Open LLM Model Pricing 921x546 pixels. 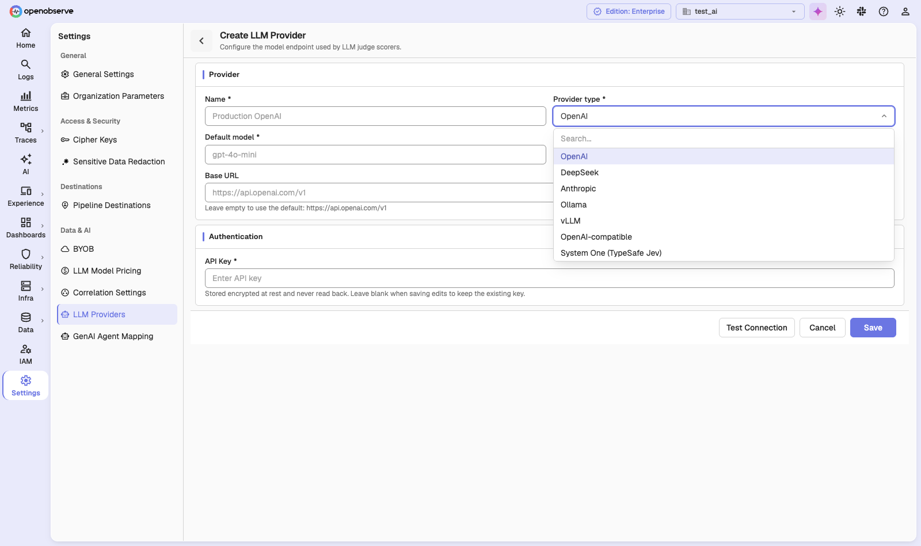coord(117,271)
